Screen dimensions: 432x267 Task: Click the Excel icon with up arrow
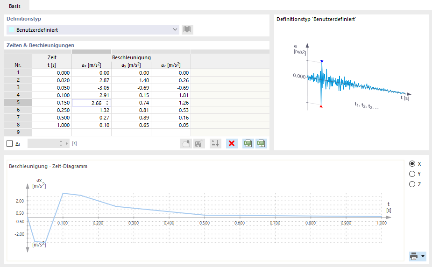point(261,143)
